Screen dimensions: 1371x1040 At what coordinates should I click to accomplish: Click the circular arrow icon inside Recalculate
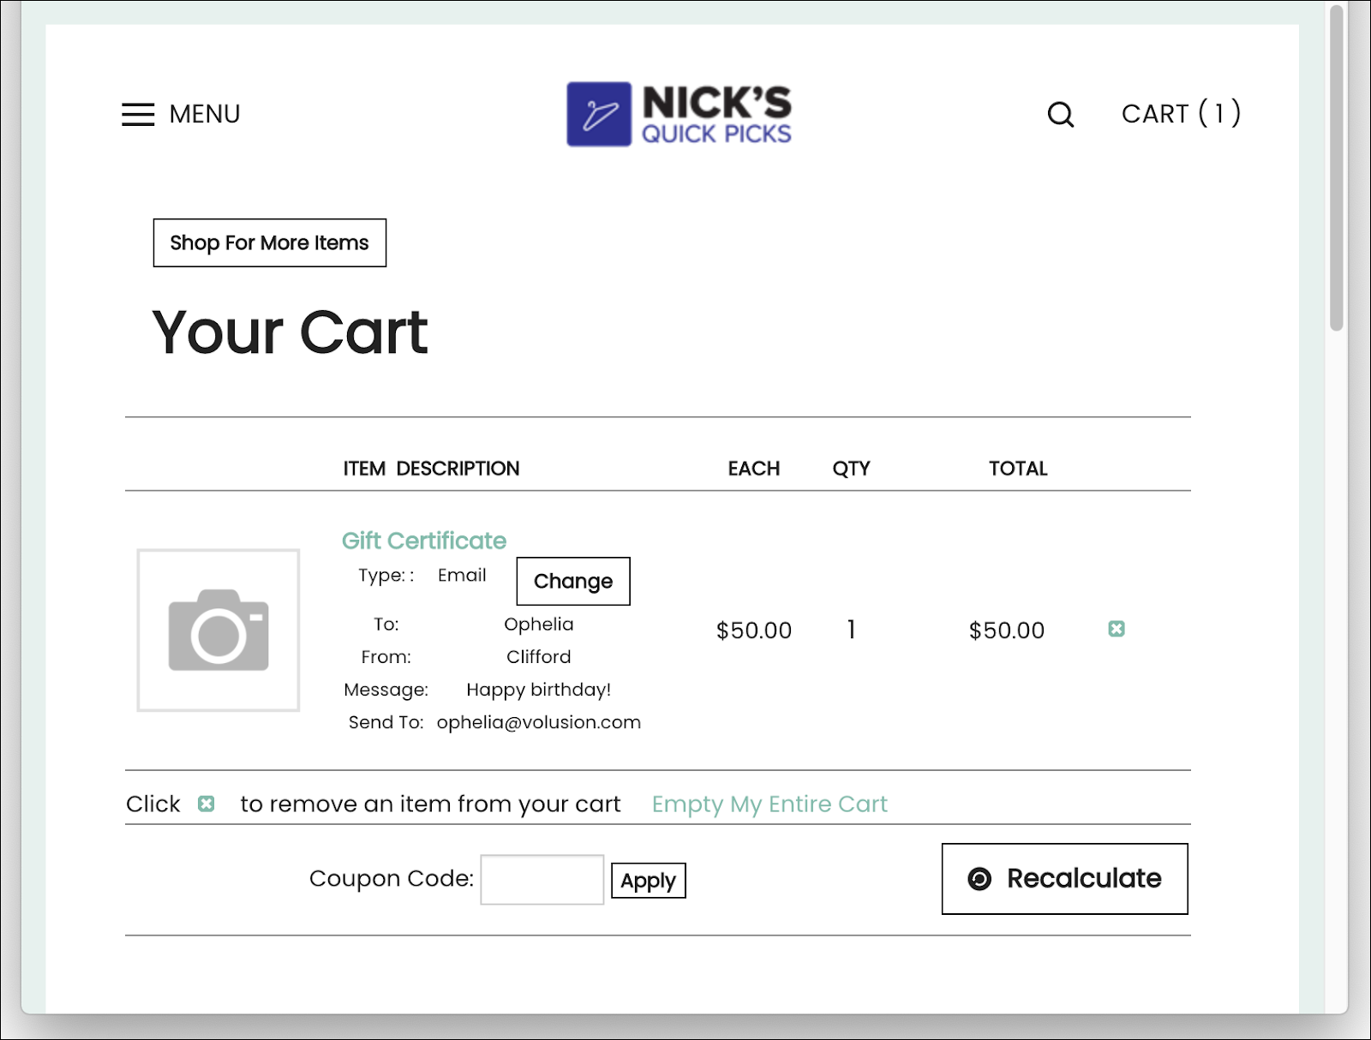(x=979, y=879)
